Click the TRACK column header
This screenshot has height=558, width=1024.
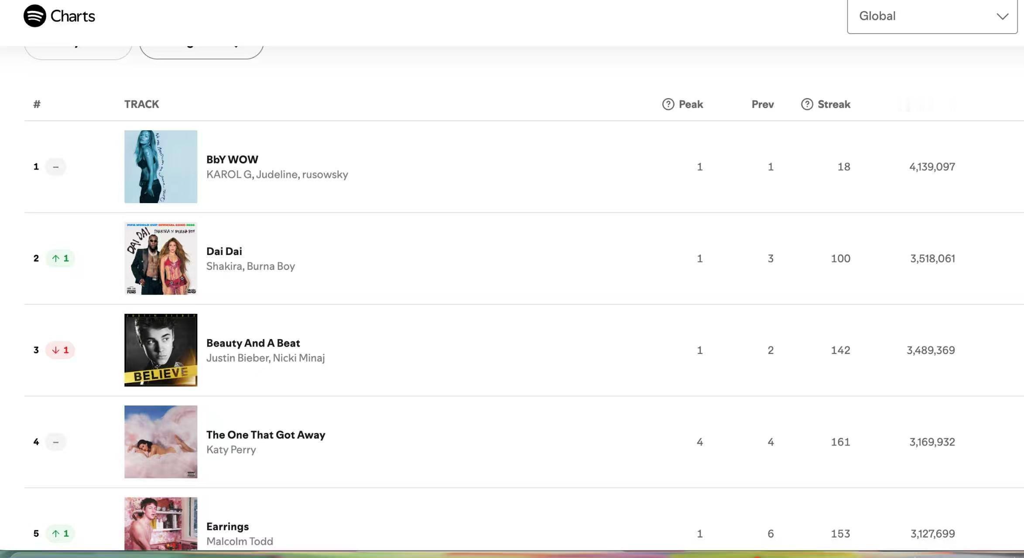click(x=141, y=104)
